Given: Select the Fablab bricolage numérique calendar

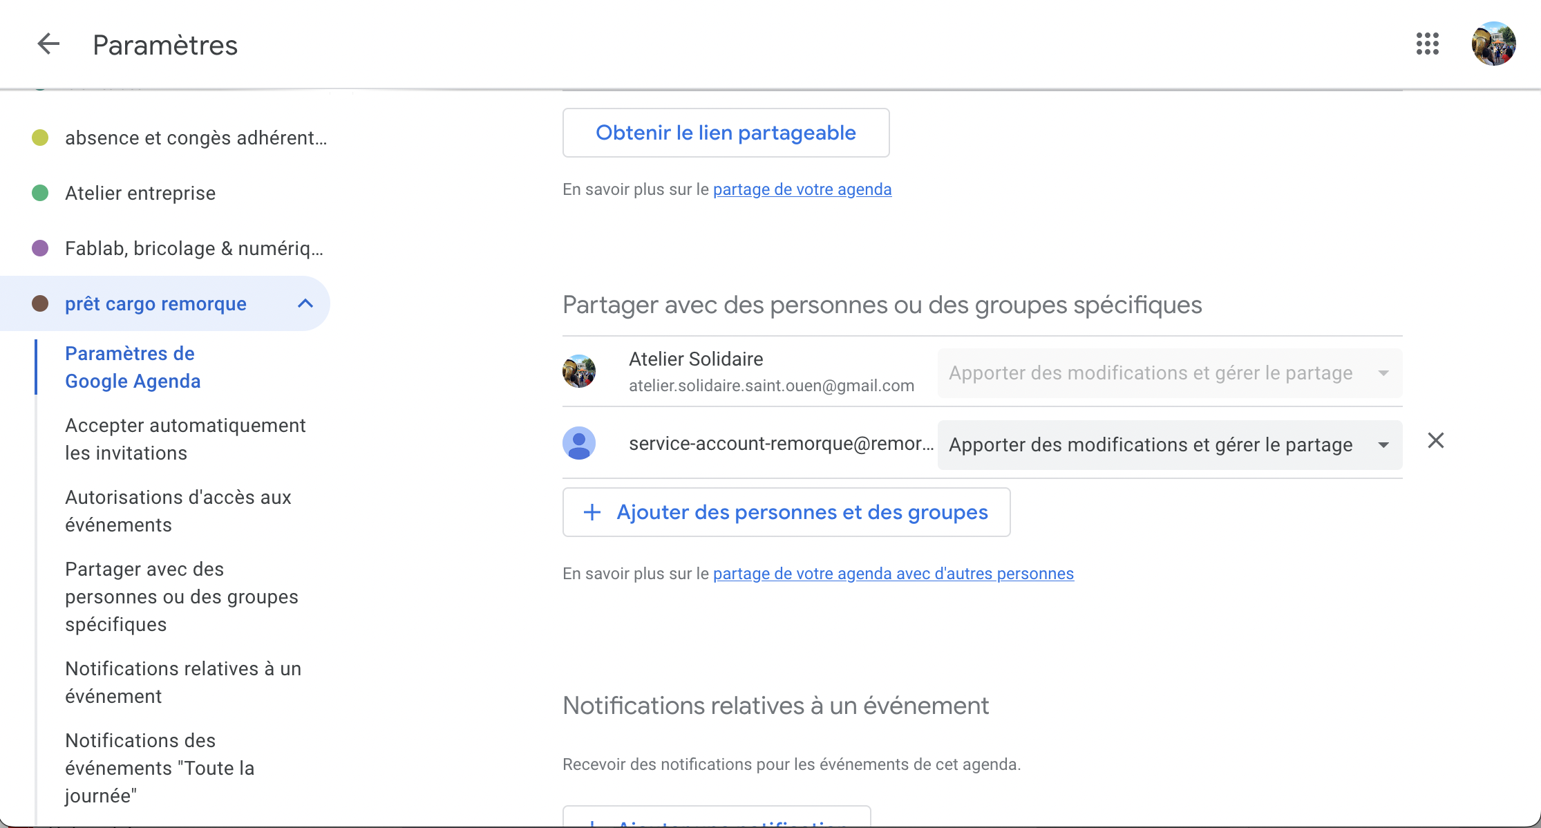Looking at the screenshot, I should coord(193,248).
